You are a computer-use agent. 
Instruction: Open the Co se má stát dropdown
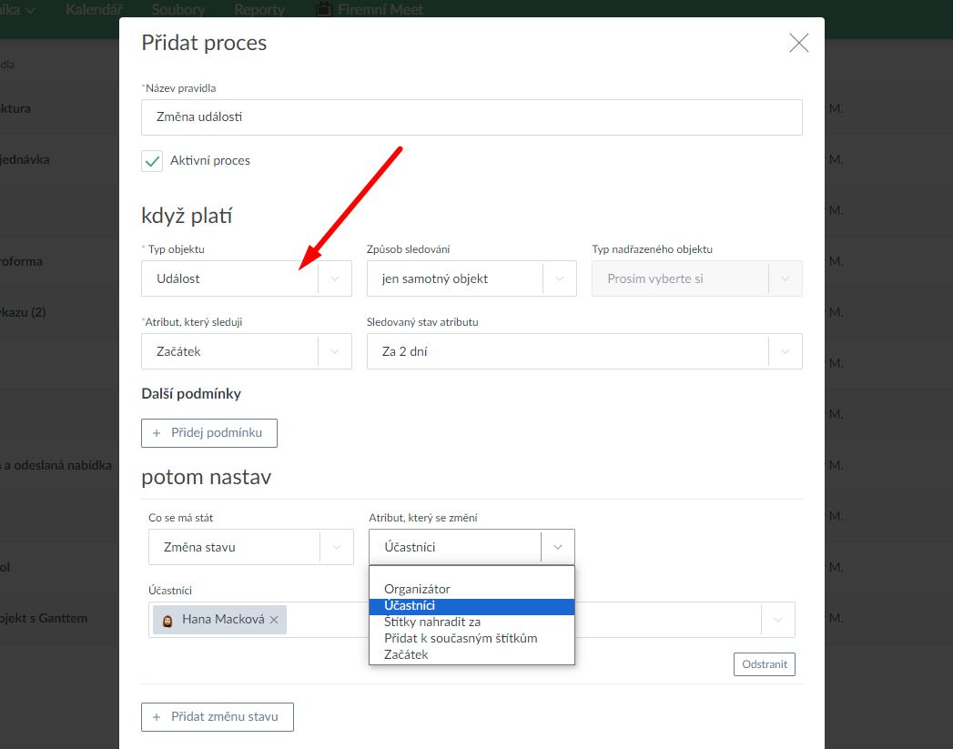tap(337, 547)
